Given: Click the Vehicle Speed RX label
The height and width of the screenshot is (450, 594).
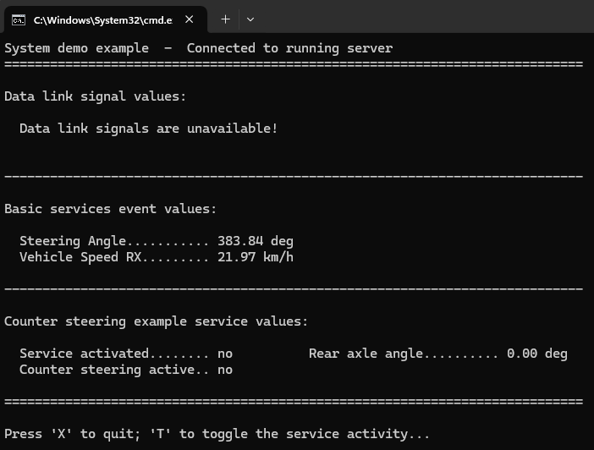Looking at the screenshot, I should pos(73,257).
